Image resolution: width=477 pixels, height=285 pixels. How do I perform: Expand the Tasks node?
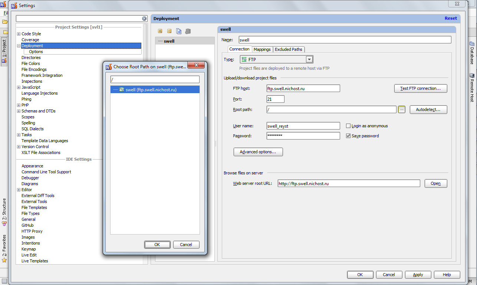coord(19,135)
